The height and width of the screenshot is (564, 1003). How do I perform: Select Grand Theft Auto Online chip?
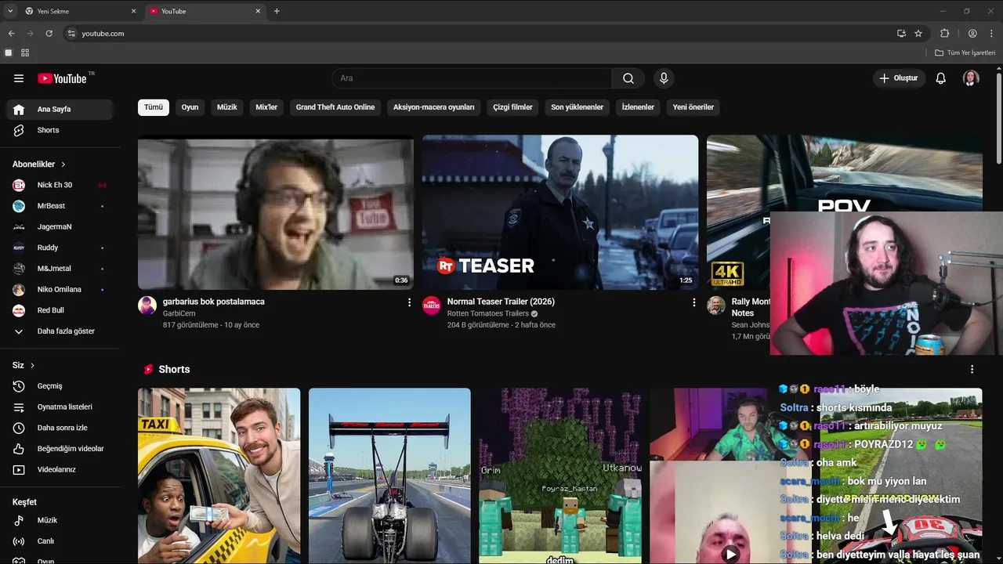click(335, 107)
